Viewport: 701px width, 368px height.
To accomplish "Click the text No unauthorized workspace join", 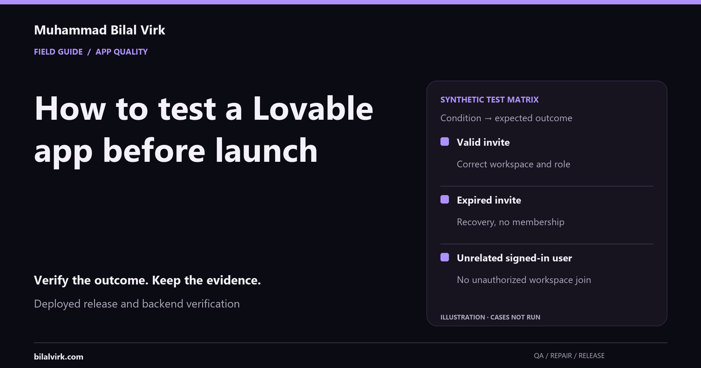I will [x=524, y=280].
